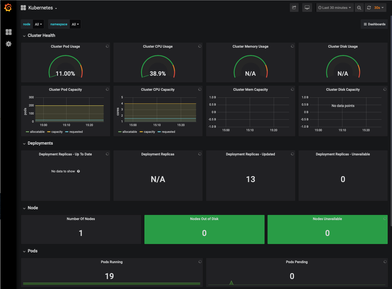Open the Cluster CPU Usage panel title menu
The width and height of the screenshot is (392, 289).
click(158, 47)
